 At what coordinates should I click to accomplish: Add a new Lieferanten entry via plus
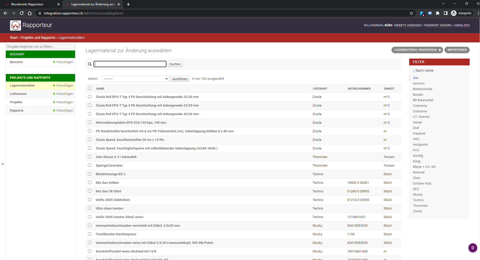click(63, 94)
